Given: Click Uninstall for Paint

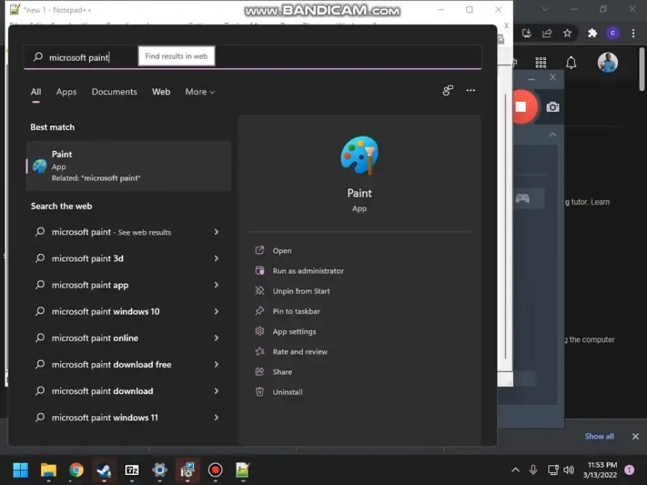Looking at the screenshot, I should 287,392.
